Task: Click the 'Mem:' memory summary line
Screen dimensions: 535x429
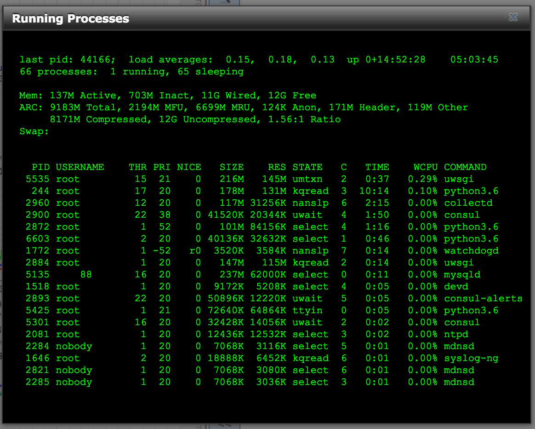Action: coord(168,96)
